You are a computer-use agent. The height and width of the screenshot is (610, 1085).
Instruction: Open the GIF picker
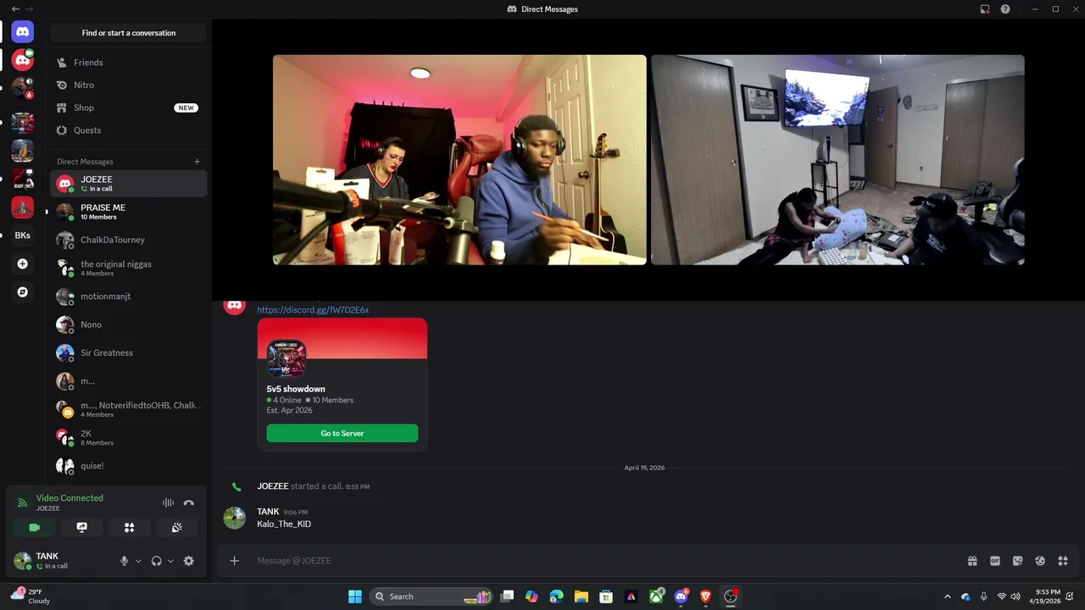coord(995,561)
